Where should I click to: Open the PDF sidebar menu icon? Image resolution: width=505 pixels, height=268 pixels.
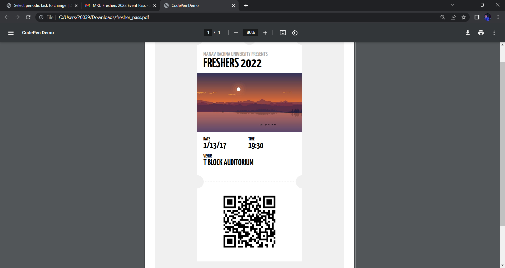11,33
